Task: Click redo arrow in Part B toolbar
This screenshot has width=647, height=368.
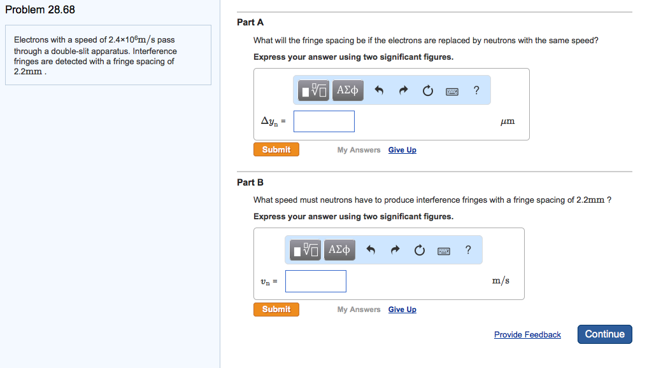Action: pyautogui.click(x=394, y=250)
